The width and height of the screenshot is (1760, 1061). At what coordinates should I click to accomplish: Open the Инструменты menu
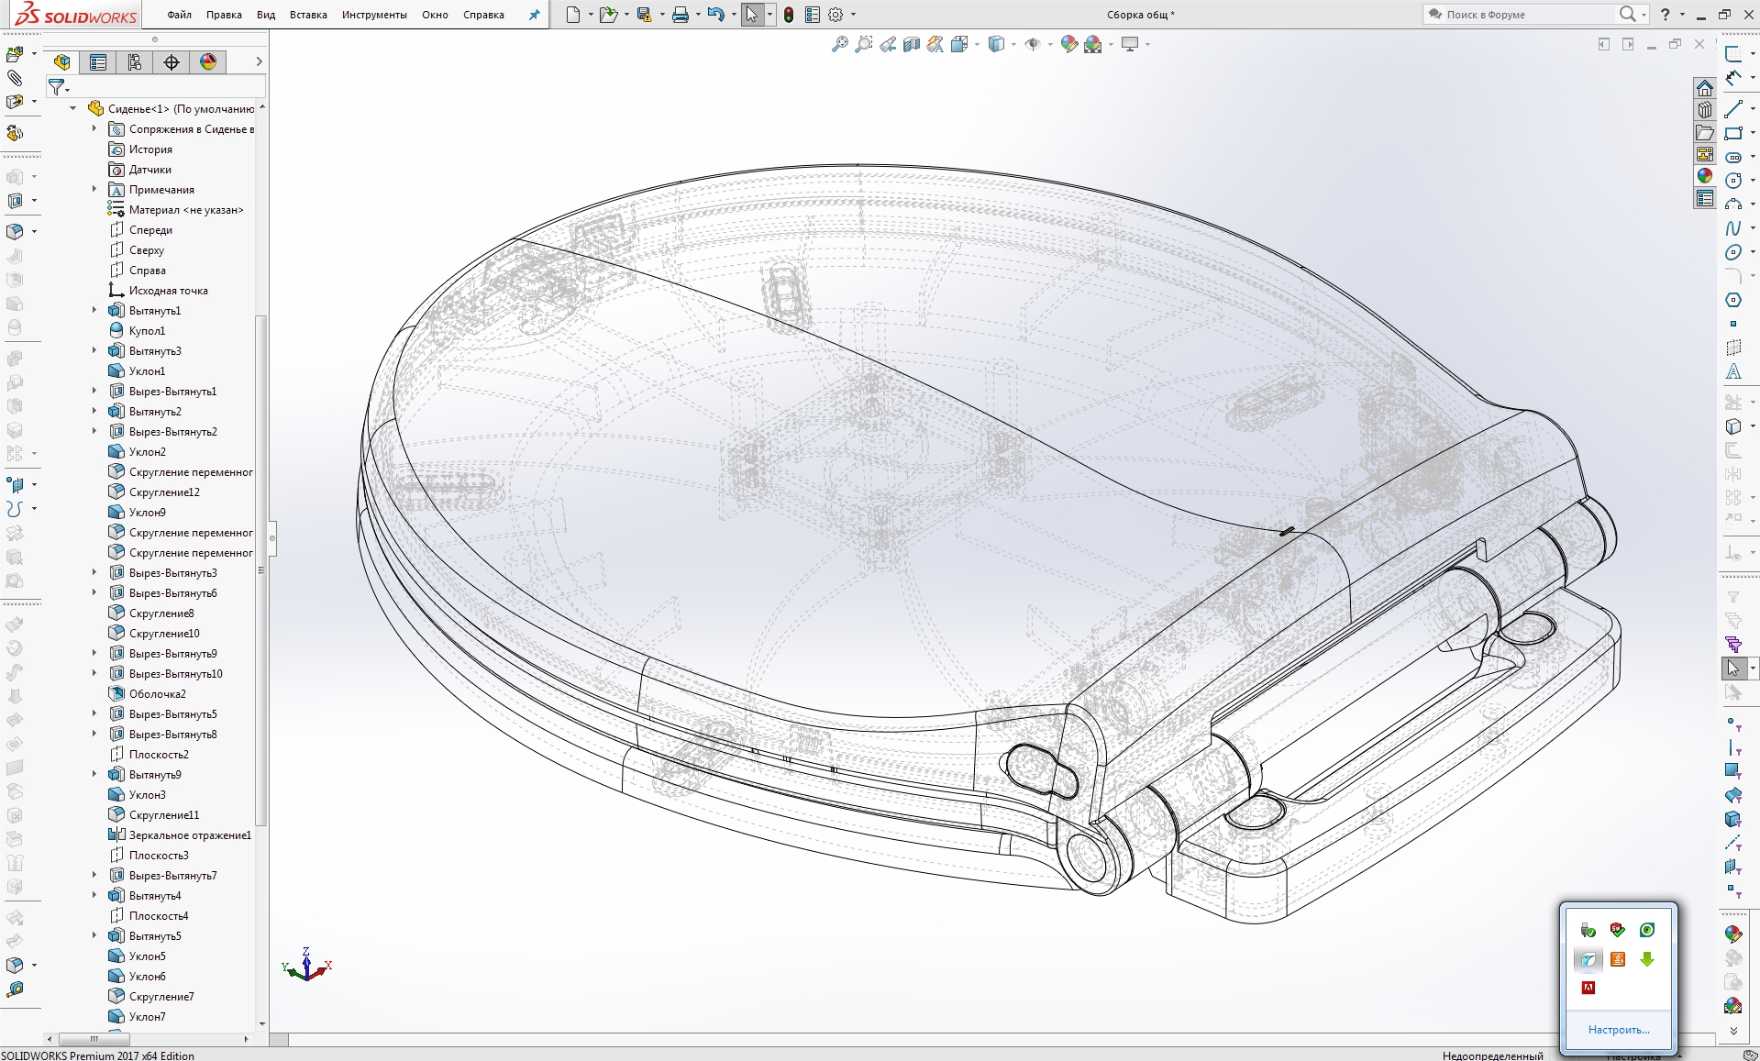coord(373,15)
